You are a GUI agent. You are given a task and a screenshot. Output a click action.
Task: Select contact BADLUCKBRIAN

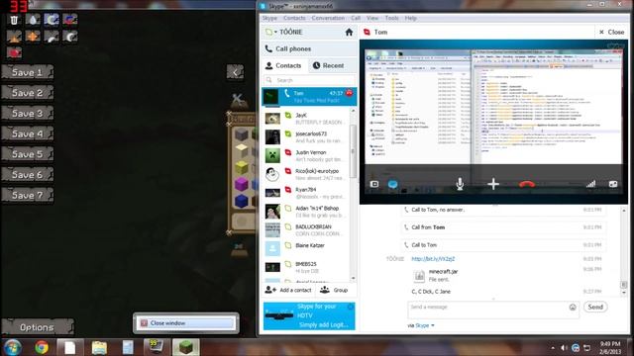[x=306, y=229]
